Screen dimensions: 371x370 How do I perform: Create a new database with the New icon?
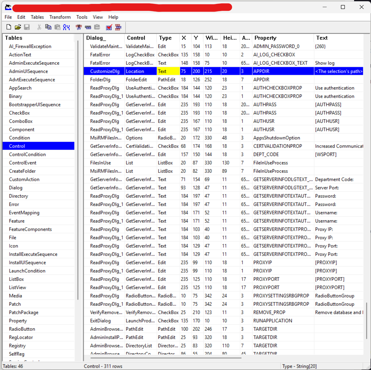click(9, 27)
